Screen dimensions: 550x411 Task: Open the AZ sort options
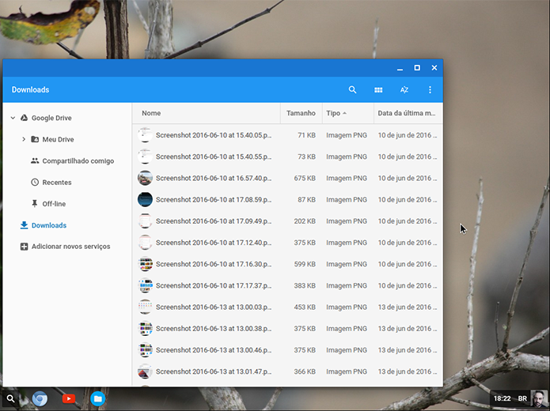click(404, 89)
